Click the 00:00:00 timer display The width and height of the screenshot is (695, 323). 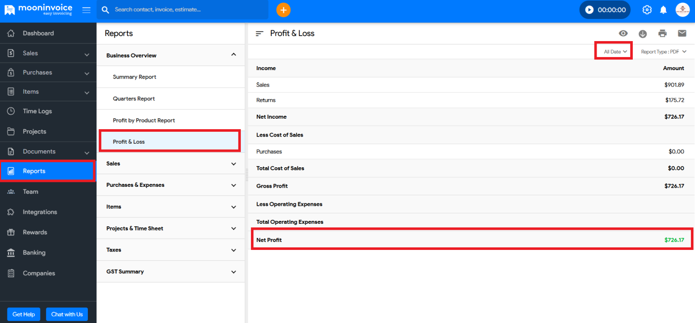click(x=612, y=10)
